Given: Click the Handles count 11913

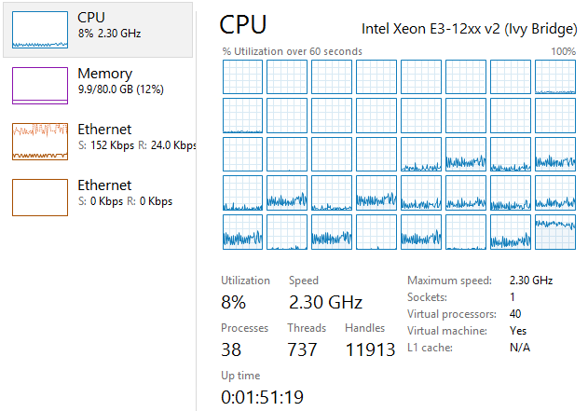Looking at the screenshot, I should [370, 349].
